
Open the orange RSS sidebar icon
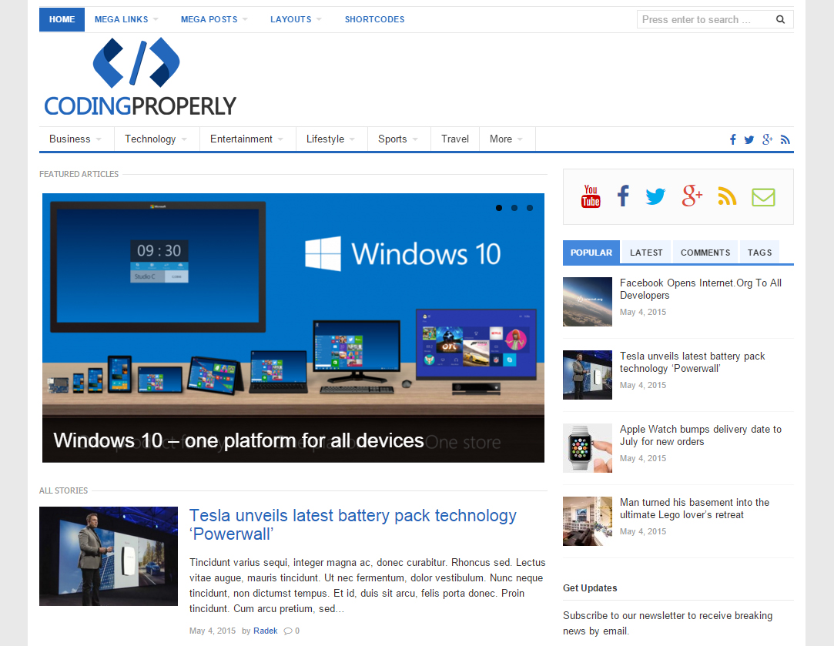(x=727, y=196)
